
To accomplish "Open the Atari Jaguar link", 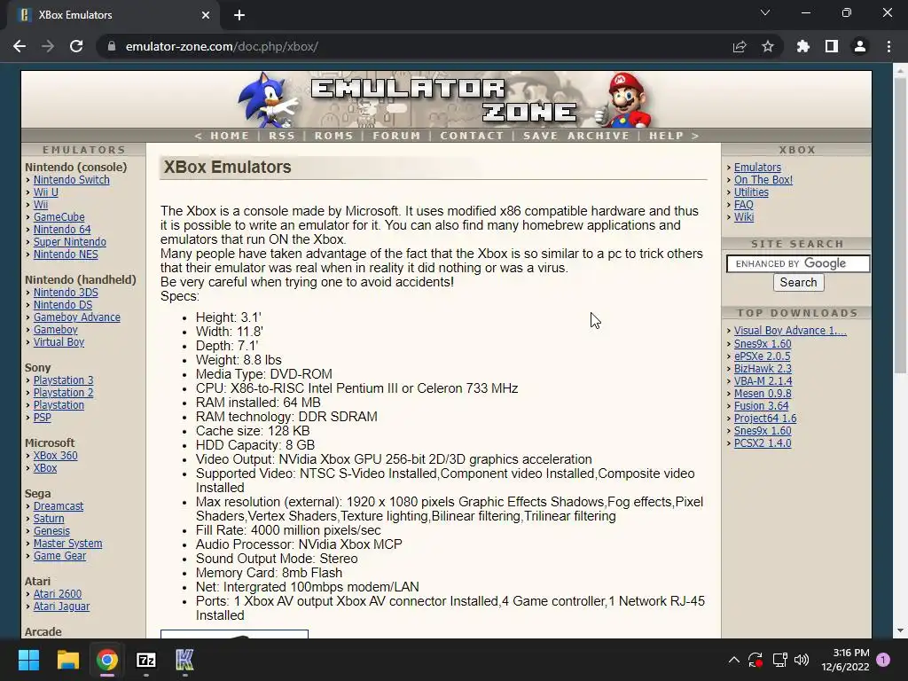I will [x=61, y=607].
